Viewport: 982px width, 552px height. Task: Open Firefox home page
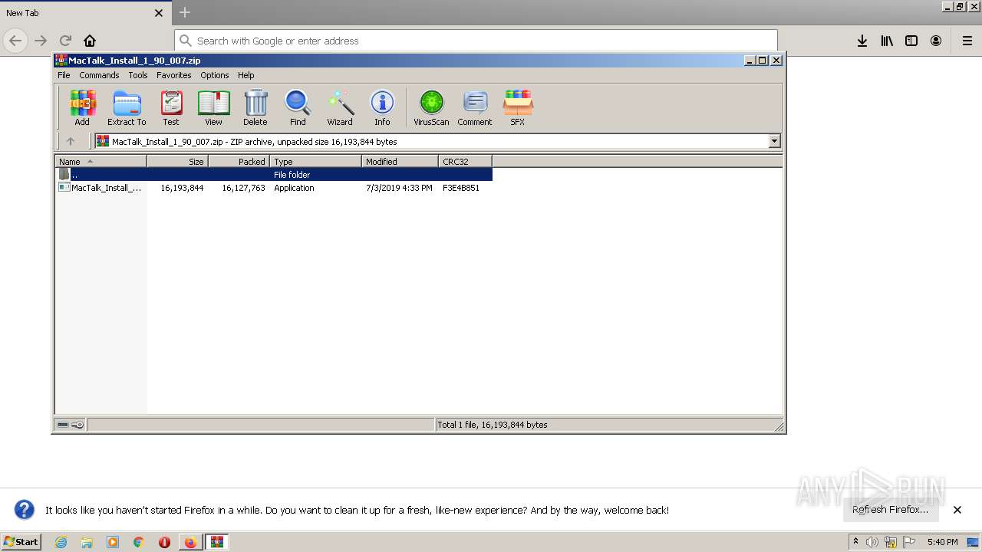pyautogui.click(x=90, y=41)
